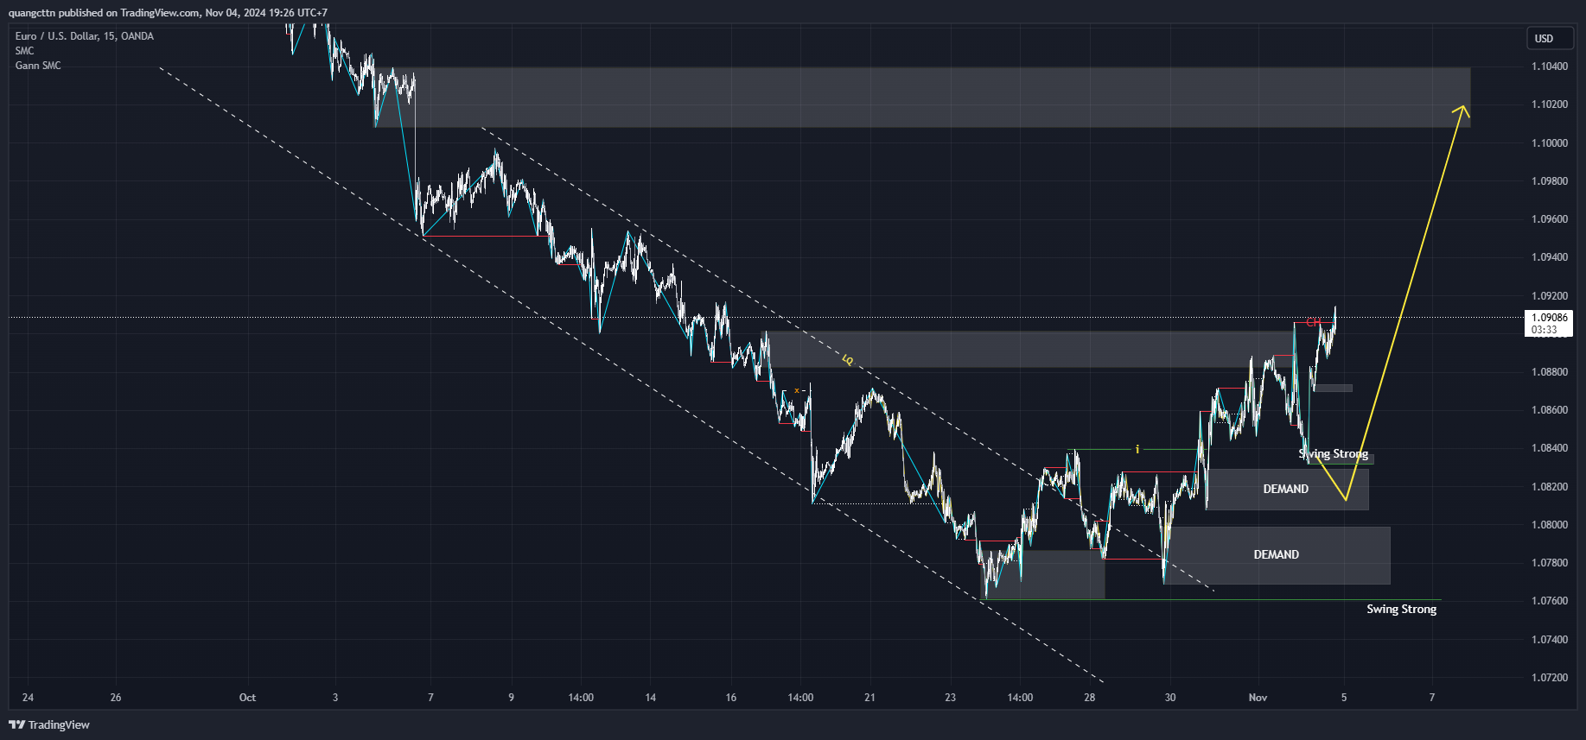
Task: Click the 9 date on time axis
Action: 511,698
